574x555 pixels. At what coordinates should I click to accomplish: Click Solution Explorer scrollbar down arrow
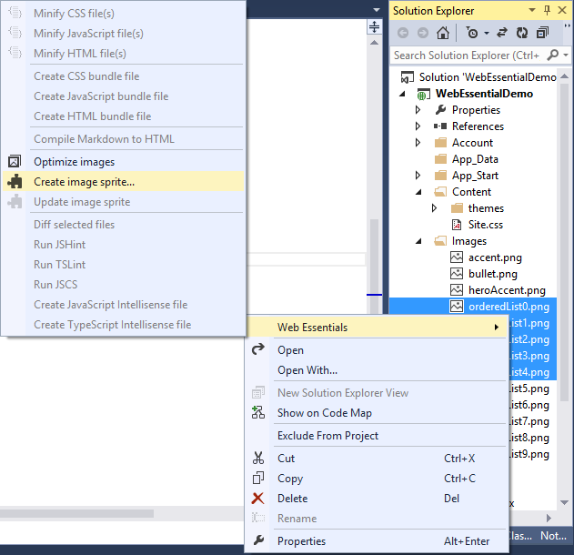click(564, 503)
